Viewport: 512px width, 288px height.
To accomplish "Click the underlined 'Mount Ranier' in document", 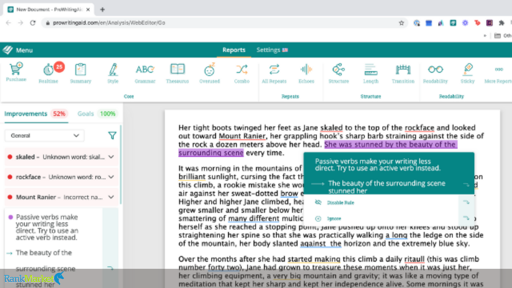I will click(x=242, y=136).
